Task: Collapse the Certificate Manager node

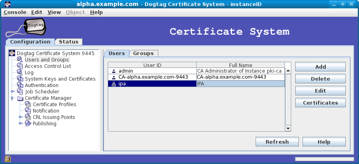Action: click(12, 98)
